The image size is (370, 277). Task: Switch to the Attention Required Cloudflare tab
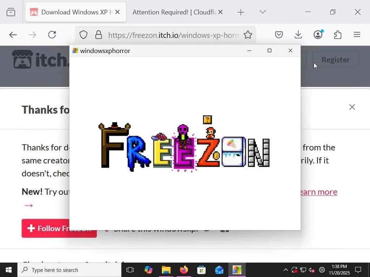174,12
